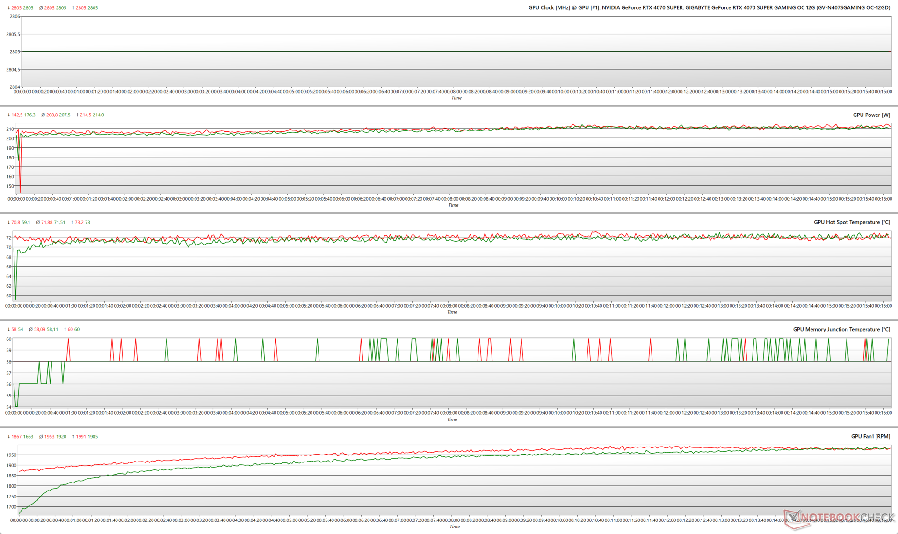Image resolution: width=898 pixels, height=534 pixels.
Task: Select the minimum value 1867 in Fan1 stats
Action: [x=16, y=437]
